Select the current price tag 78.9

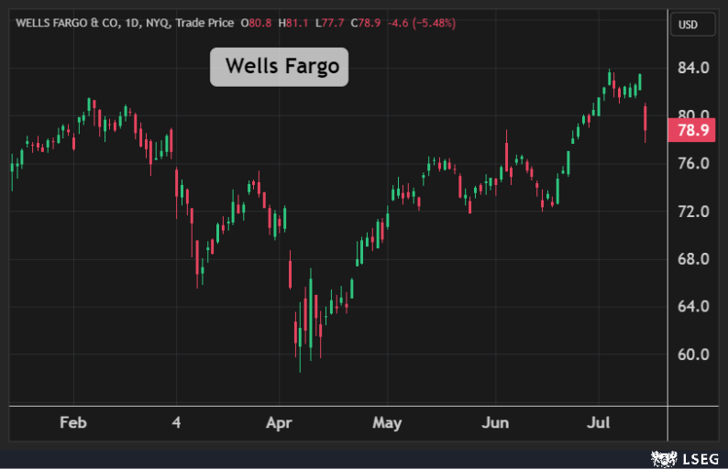pos(692,130)
